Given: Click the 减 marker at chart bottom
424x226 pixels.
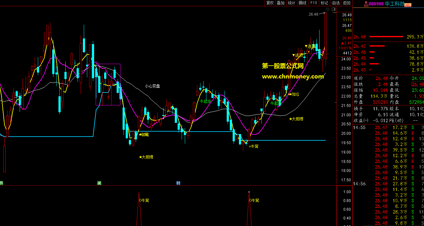Looking at the screenshot, I should pos(99,183).
